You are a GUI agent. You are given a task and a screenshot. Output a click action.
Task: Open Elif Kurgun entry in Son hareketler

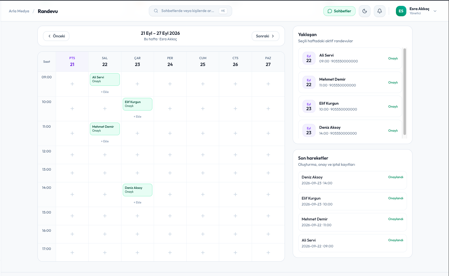coord(353,201)
